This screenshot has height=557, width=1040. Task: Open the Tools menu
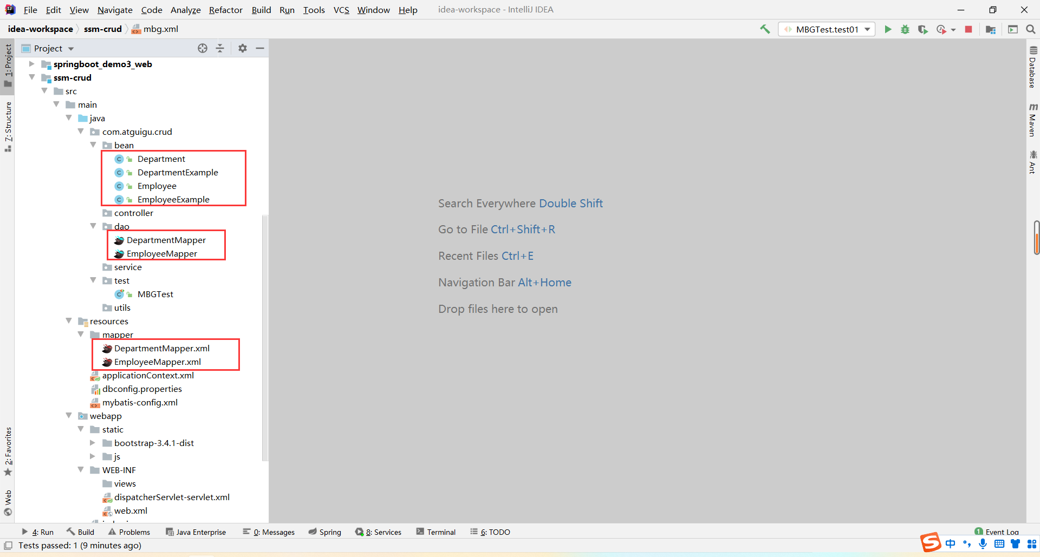(314, 10)
